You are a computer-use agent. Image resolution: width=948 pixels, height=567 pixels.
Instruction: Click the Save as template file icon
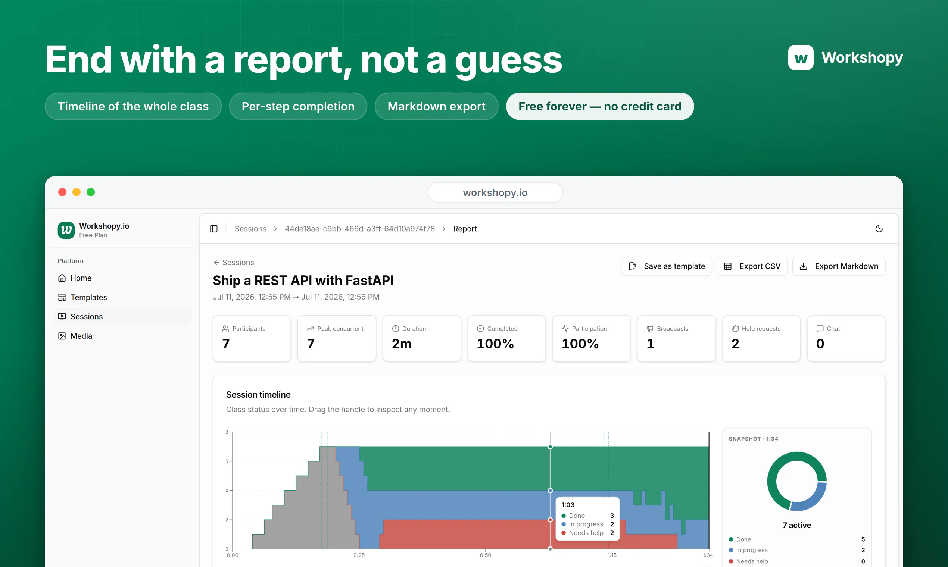(632, 266)
